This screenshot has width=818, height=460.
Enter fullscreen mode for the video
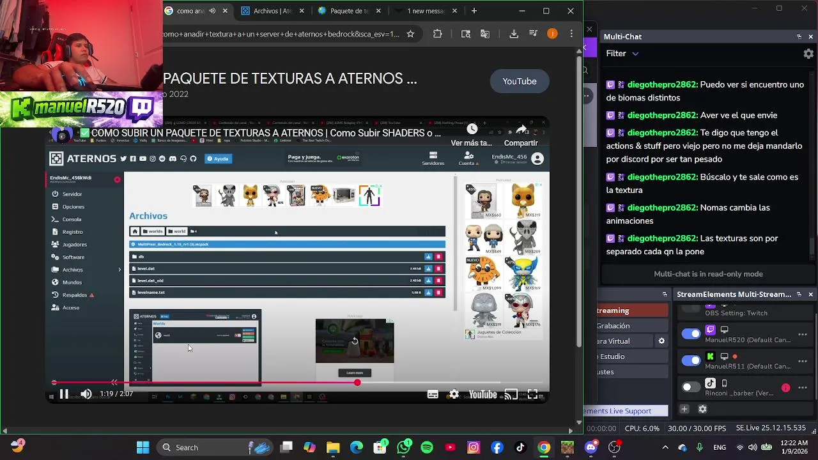(x=532, y=395)
